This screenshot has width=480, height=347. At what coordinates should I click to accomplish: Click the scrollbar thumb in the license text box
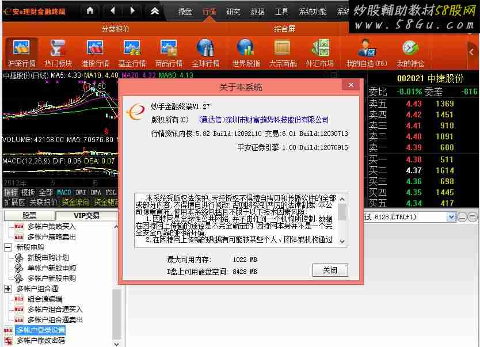pyautogui.click(x=342, y=212)
